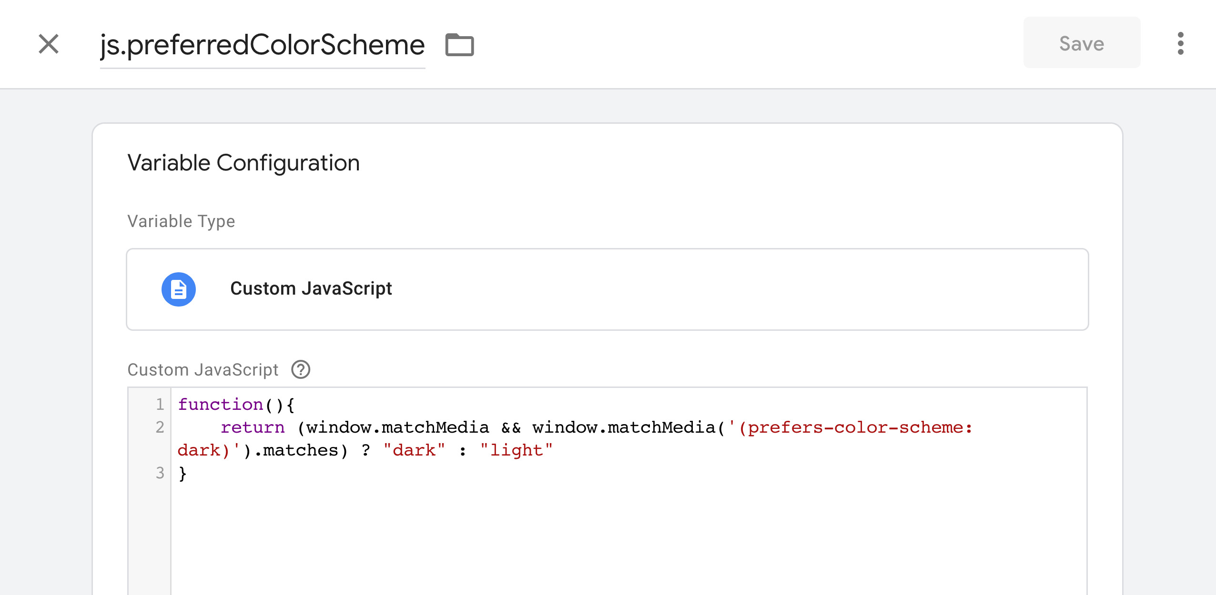
Task: Click the Variable Configuration heading
Action: pos(243,163)
